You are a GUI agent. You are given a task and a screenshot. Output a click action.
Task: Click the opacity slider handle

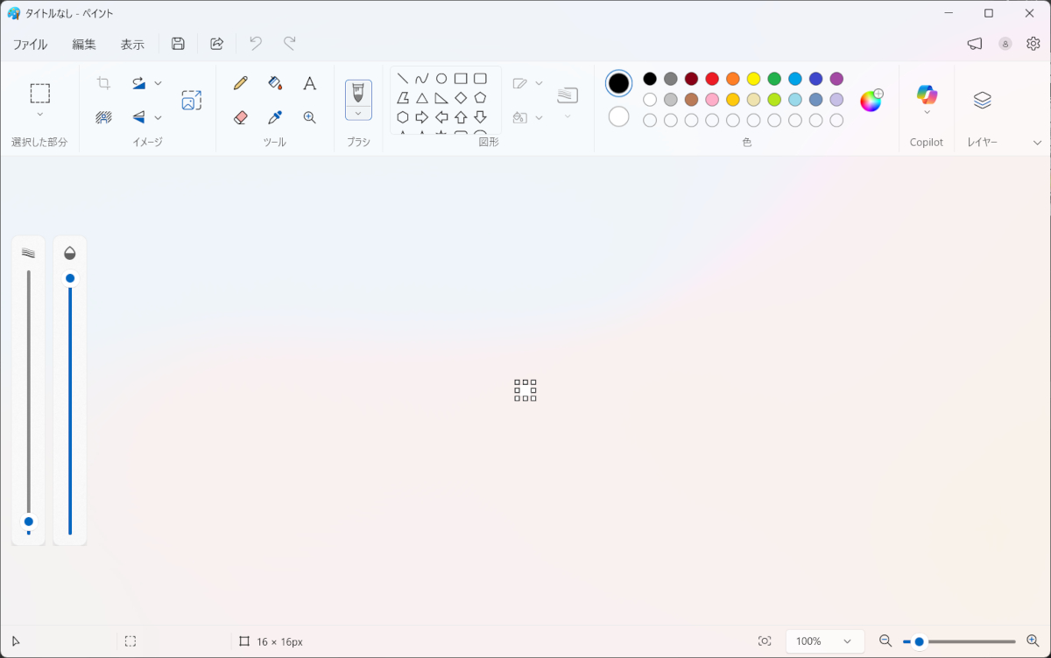(x=70, y=278)
